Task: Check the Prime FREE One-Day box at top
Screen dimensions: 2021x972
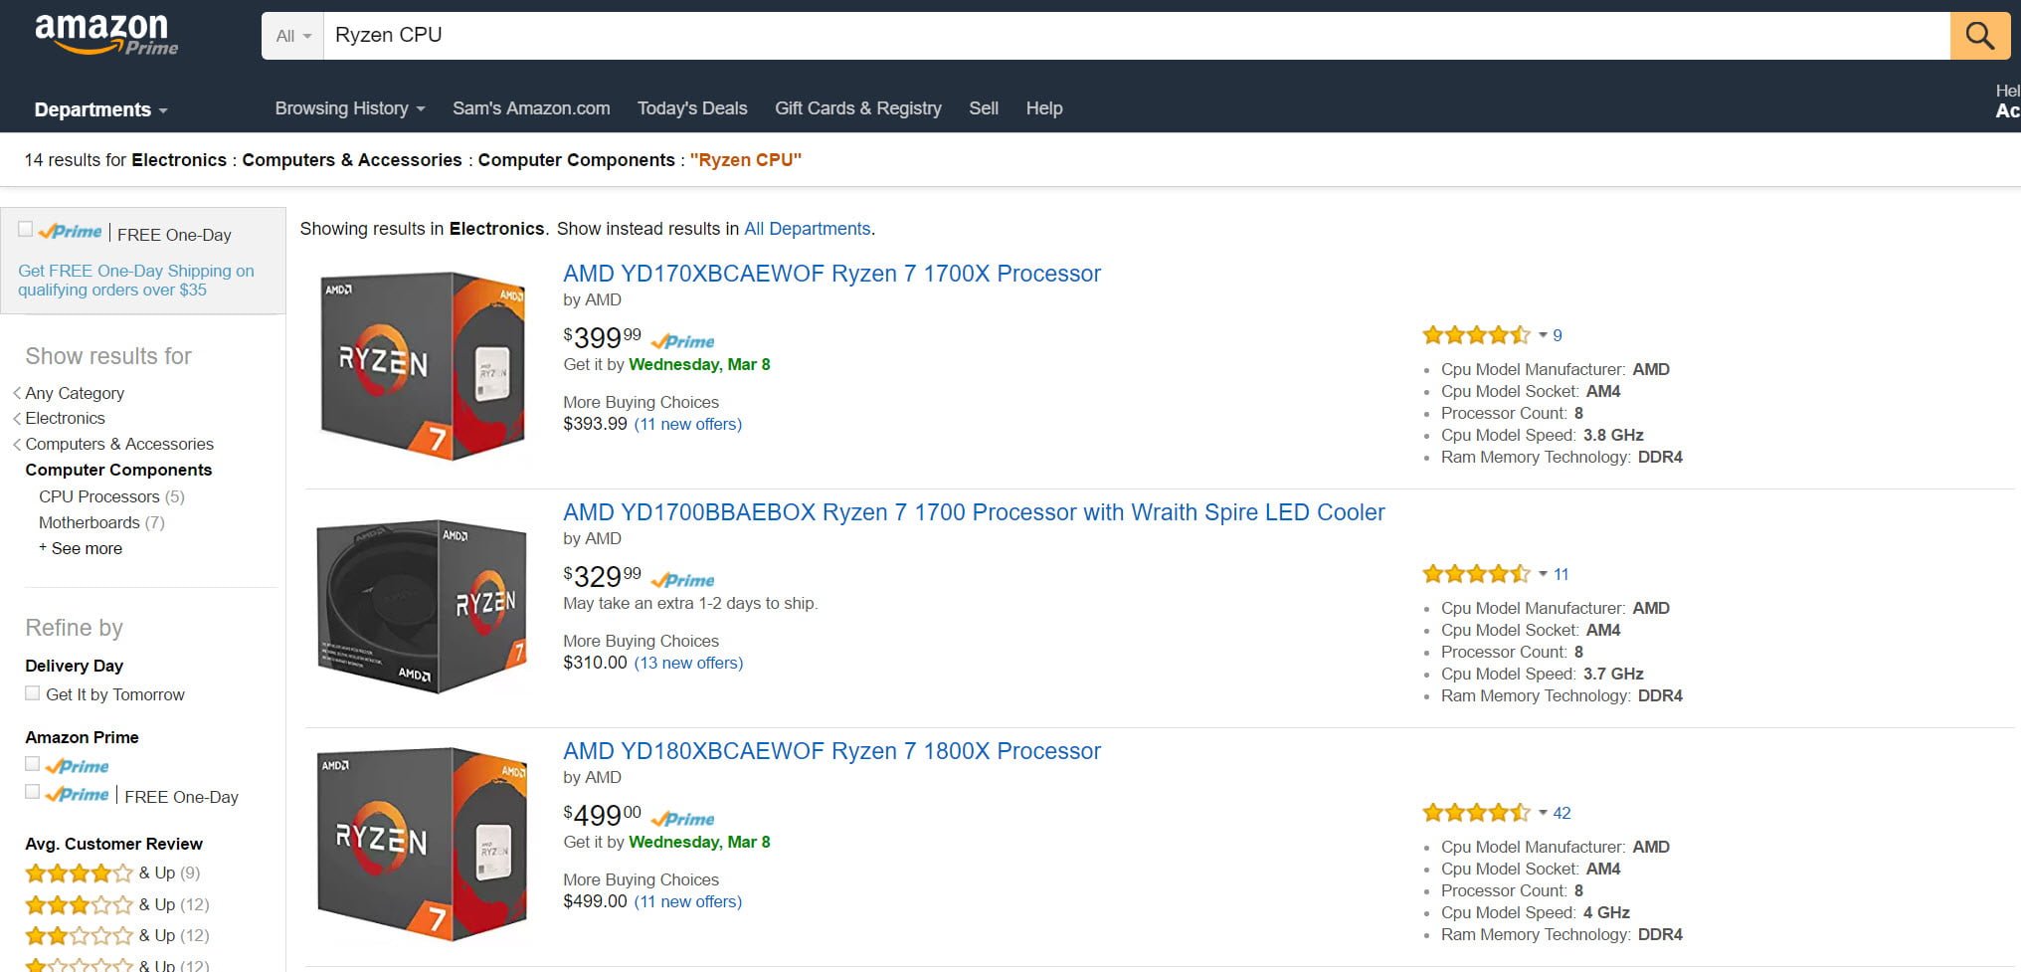Action: point(26,229)
